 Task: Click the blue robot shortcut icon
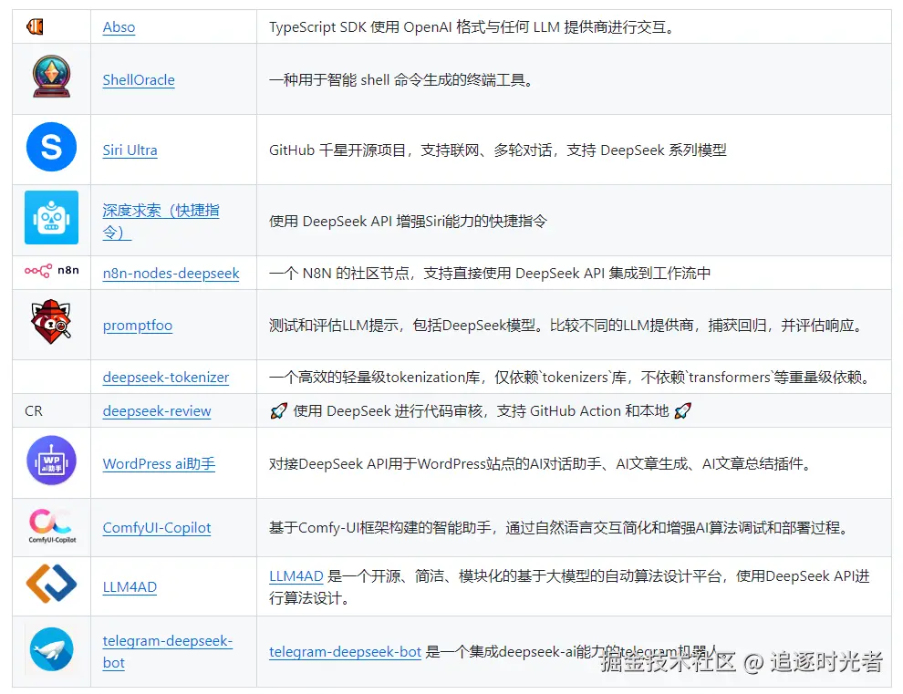51,218
